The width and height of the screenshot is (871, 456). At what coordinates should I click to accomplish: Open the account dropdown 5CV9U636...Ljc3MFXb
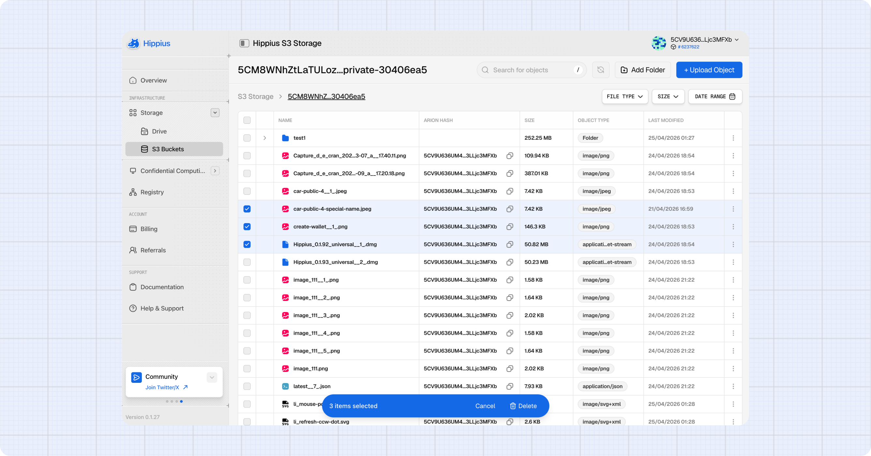[705, 39]
